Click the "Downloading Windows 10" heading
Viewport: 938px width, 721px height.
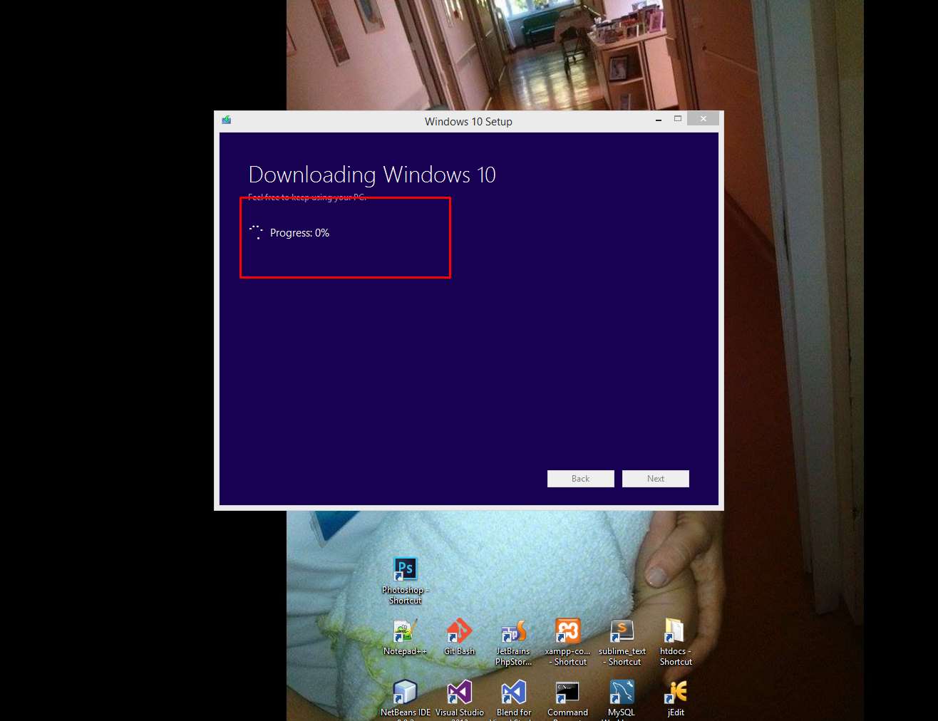point(372,175)
